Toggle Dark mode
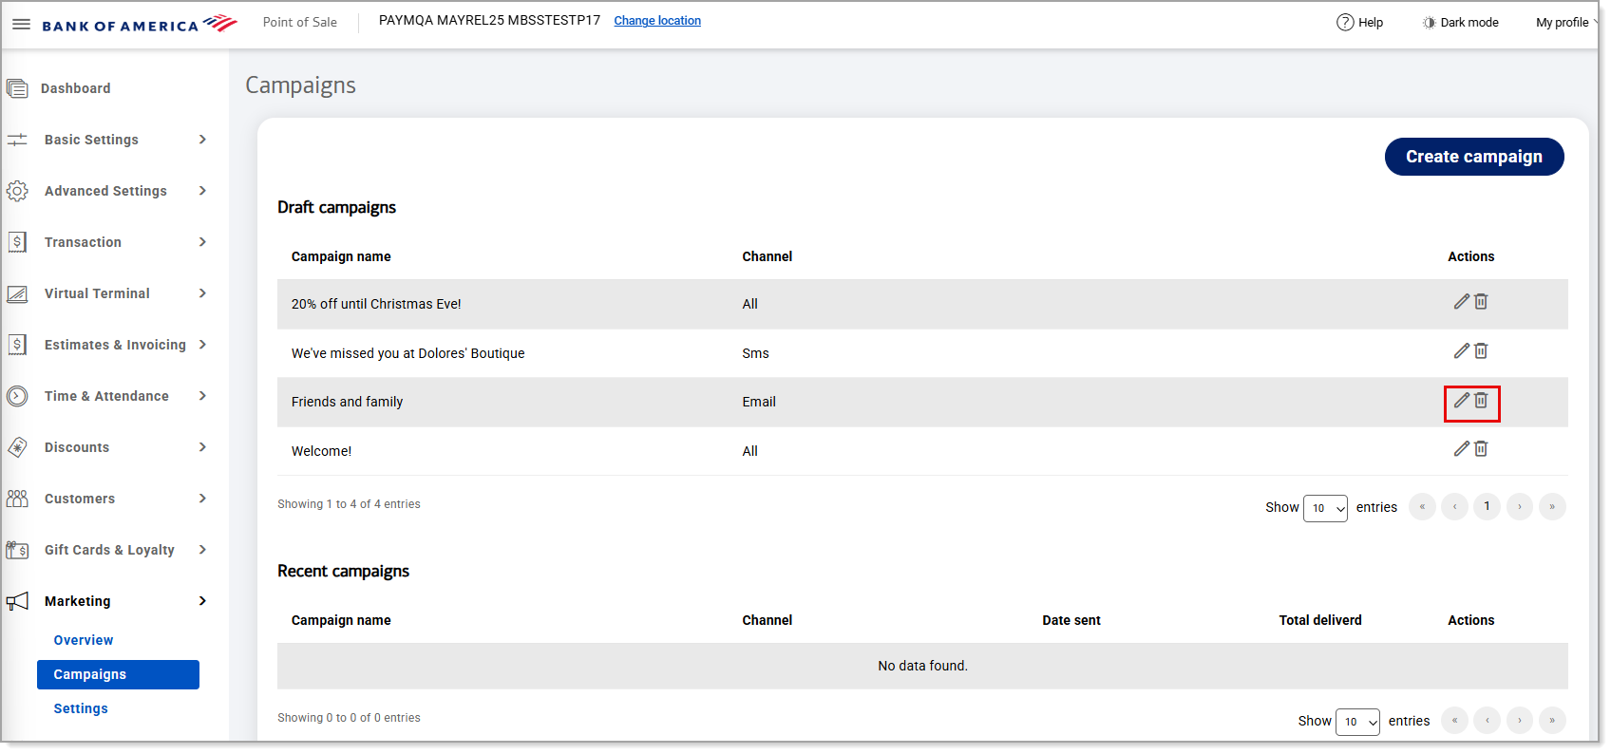Image resolution: width=1611 pixels, height=754 pixels. pyautogui.click(x=1460, y=23)
